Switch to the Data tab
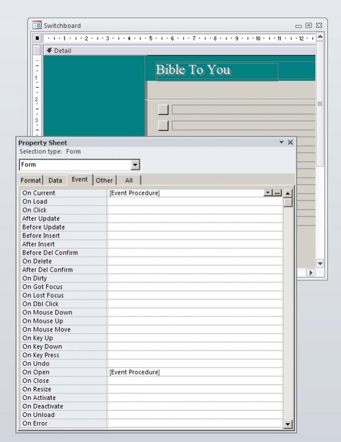 pyautogui.click(x=55, y=180)
